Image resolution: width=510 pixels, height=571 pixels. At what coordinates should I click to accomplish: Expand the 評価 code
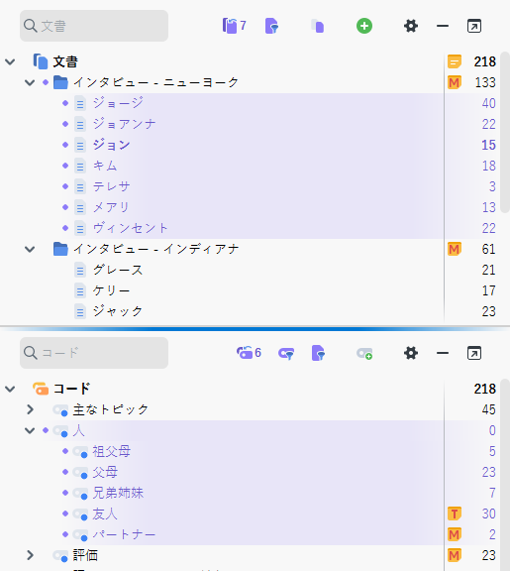coord(30,555)
